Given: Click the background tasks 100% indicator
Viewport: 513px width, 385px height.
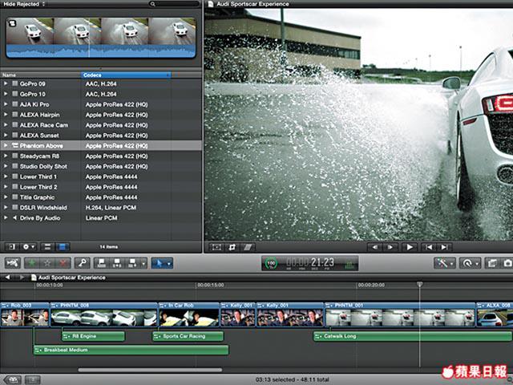Looking at the screenshot, I should [271, 263].
